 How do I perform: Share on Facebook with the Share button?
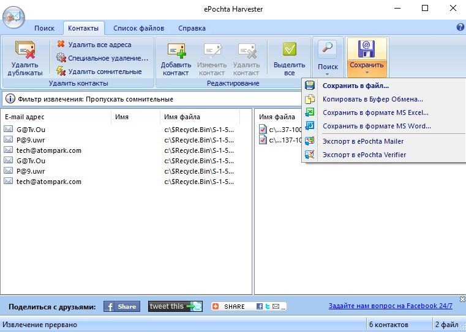(x=122, y=306)
